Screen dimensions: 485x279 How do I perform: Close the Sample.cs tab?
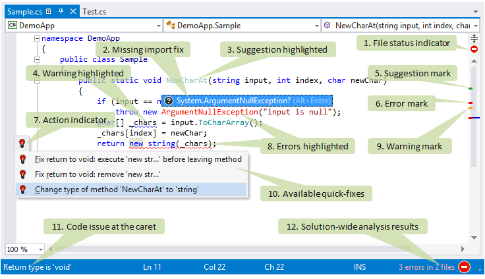click(72, 12)
